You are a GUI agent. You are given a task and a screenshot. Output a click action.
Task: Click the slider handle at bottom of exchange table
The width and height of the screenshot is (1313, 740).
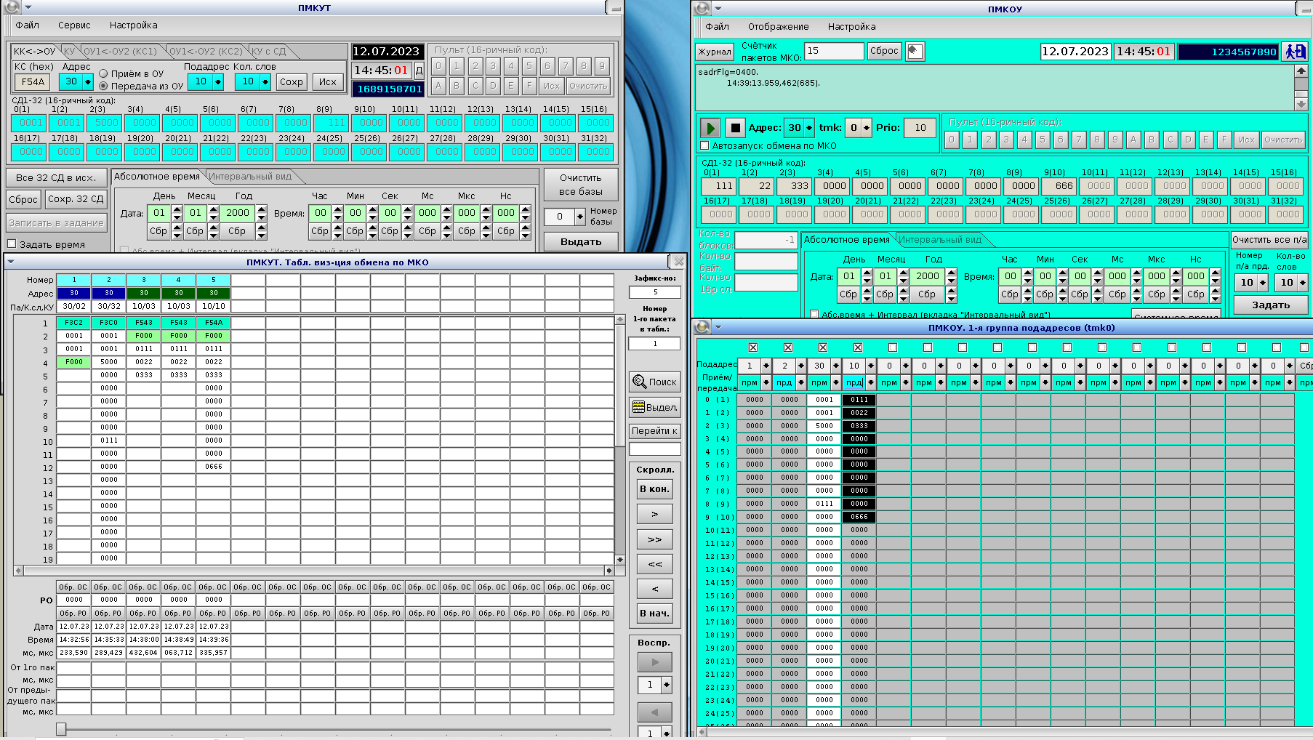point(61,728)
